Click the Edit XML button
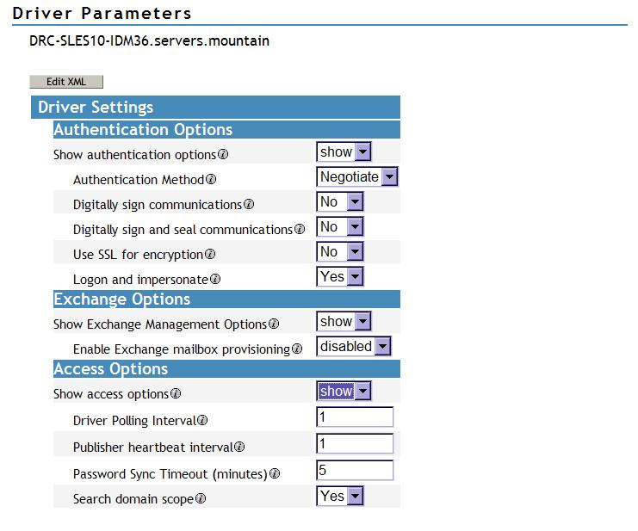 (x=66, y=82)
